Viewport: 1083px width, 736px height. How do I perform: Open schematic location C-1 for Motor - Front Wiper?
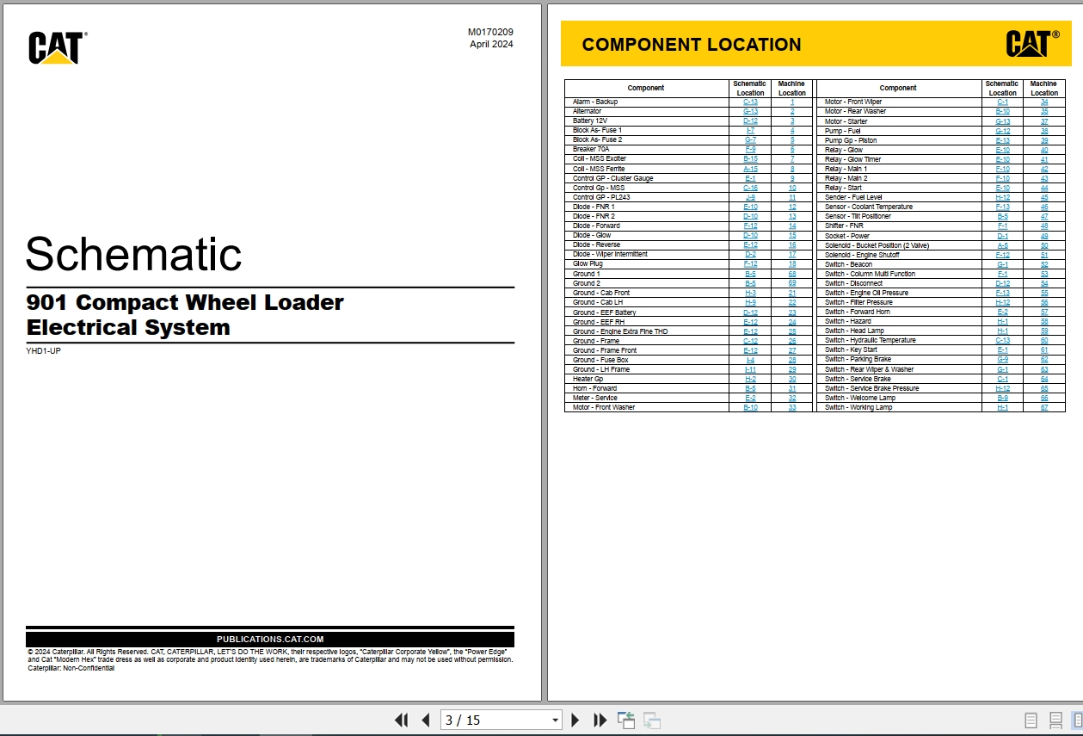(1002, 102)
